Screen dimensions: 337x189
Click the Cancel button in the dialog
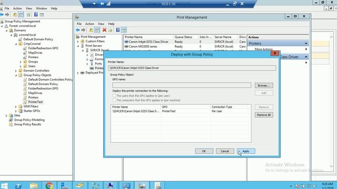point(225,151)
